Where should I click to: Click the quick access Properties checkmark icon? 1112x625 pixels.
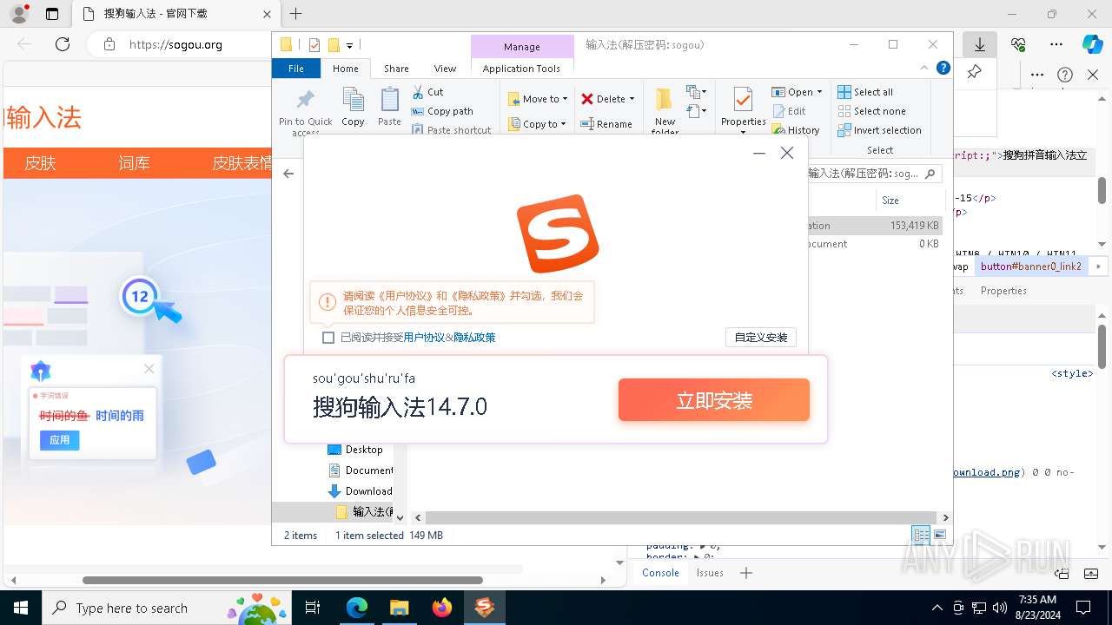click(314, 45)
